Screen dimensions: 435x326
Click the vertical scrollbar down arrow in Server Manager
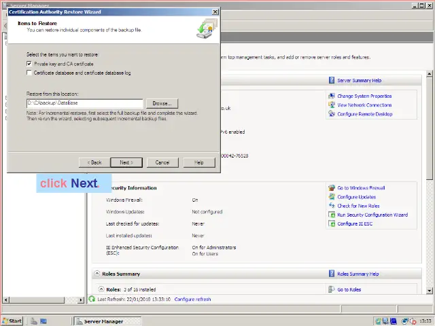coord(429,291)
